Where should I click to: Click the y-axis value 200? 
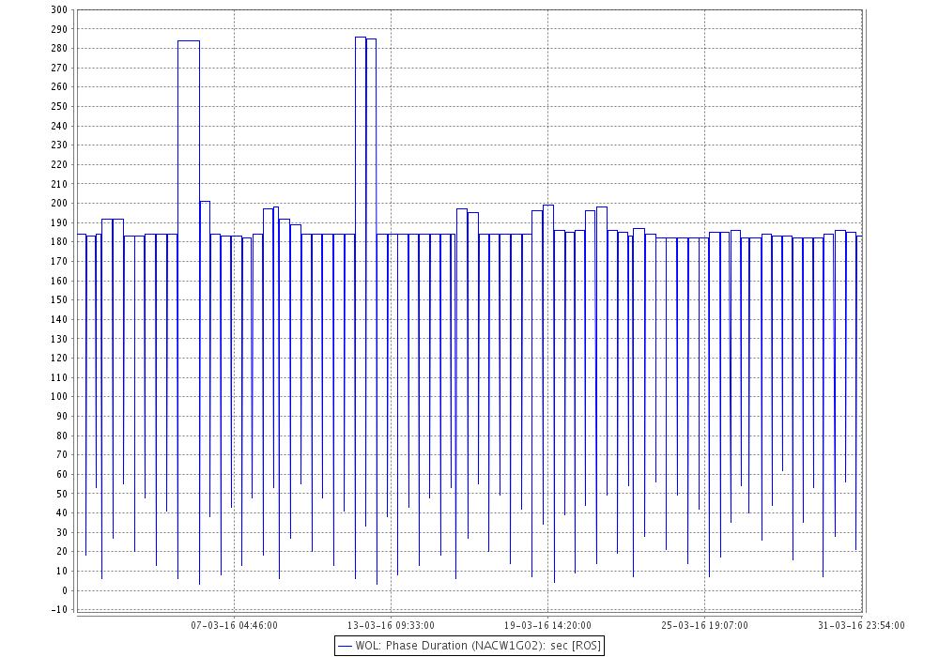[59, 204]
